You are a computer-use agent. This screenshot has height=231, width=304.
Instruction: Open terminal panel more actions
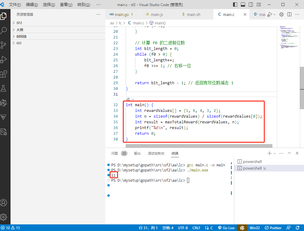click(281, 153)
